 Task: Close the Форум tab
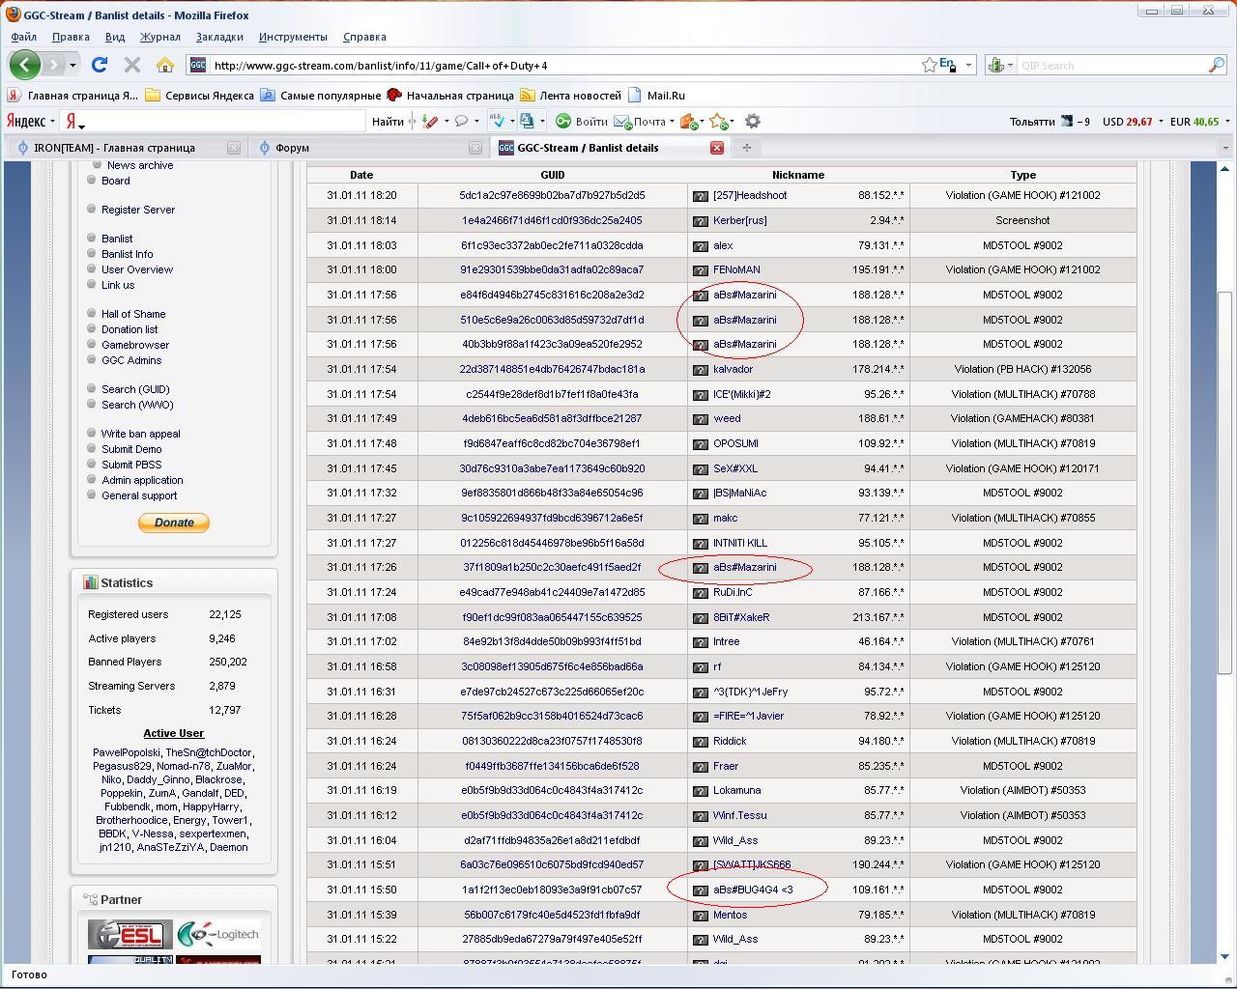tap(475, 148)
